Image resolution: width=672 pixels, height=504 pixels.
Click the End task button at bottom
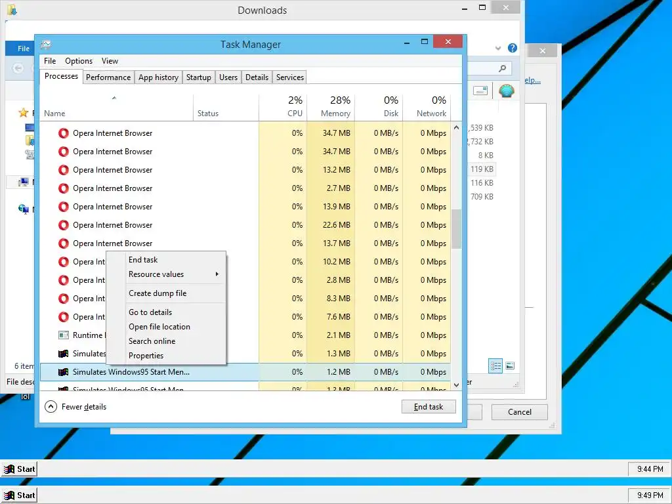[429, 407]
